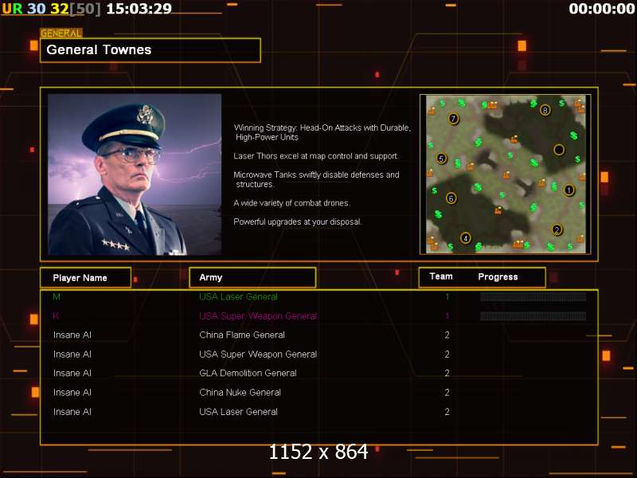The width and height of the screenshot is (637, 478).
Task: Click M's army USA Laser General
Action: pos(238,296)
